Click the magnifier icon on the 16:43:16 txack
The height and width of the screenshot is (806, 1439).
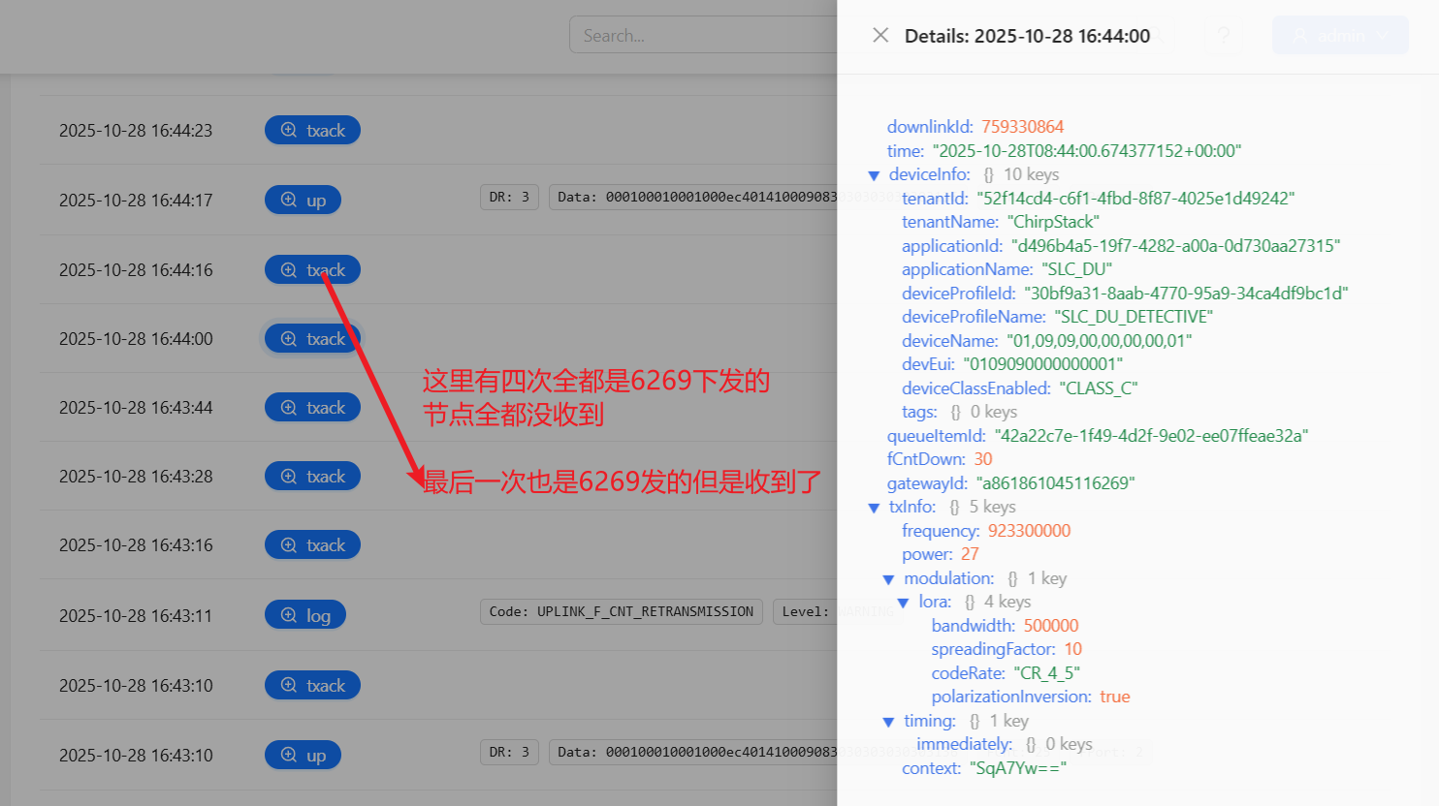(289, 545)
